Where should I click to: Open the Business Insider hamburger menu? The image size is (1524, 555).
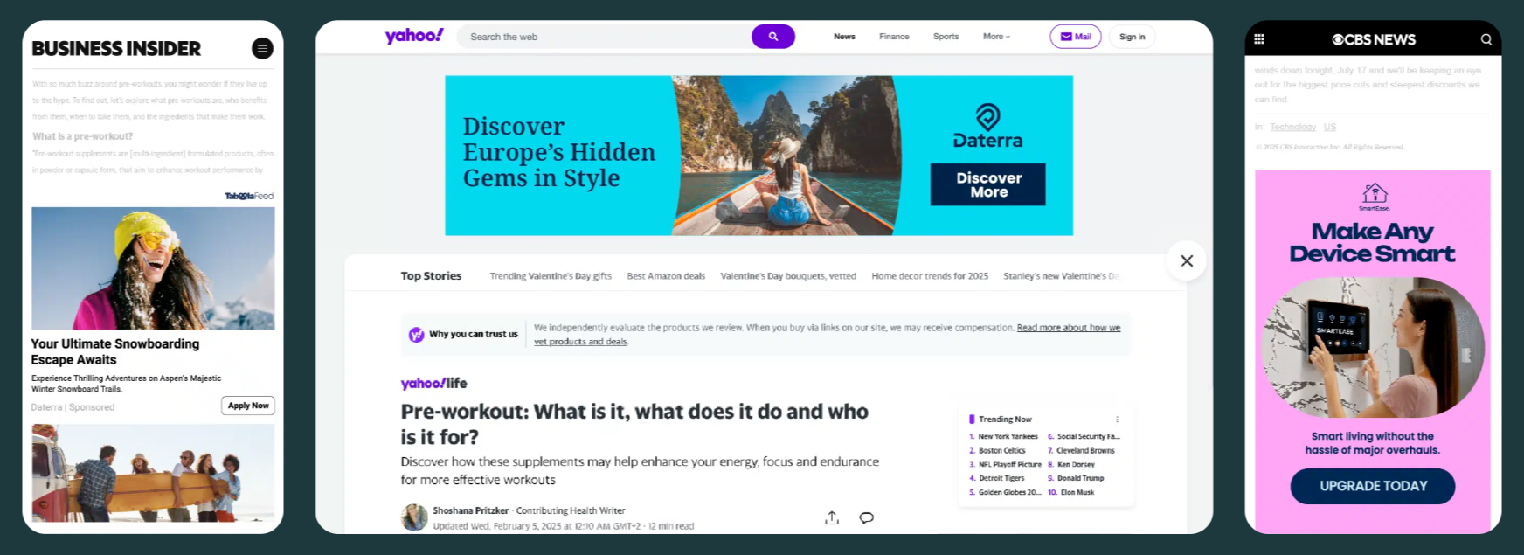(262, 49)
